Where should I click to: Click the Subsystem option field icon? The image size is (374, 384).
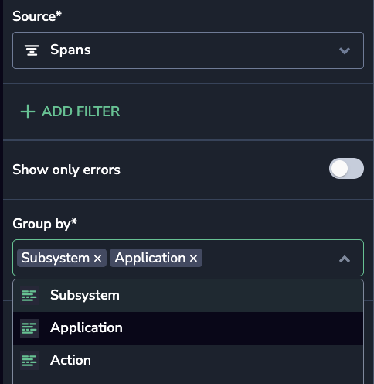(29, 296)
